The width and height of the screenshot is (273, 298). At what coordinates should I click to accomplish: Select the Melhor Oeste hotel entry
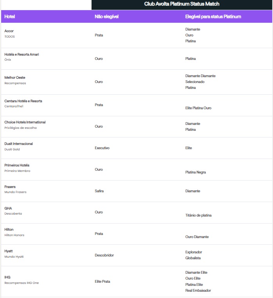pyautogui.click(x=15, y=78)
